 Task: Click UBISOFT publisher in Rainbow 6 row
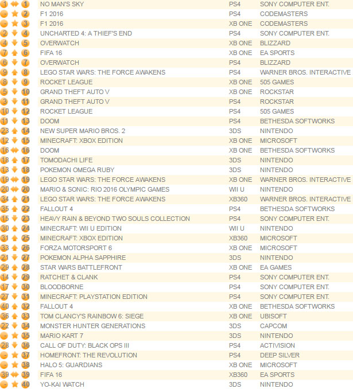(x=273, y=316)
